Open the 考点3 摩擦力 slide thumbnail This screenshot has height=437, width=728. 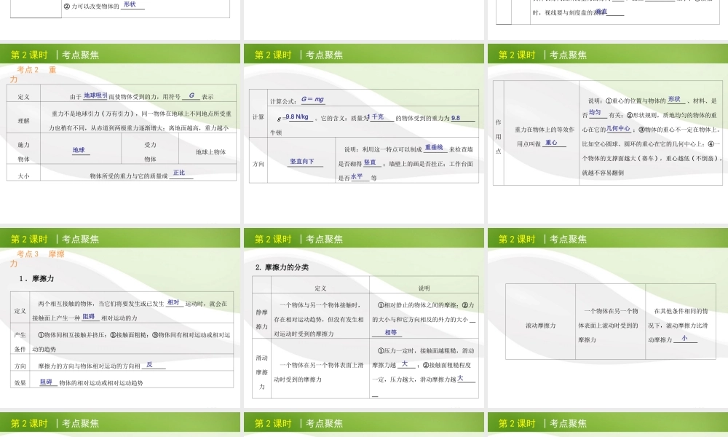click(x=120, y=318)
